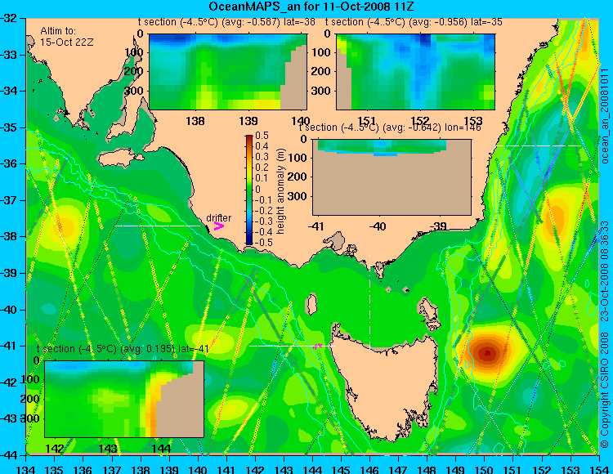This screenshot has width=613, height=474.
Task: Click the 't section (avg: -0.956) lat=-35' heading
Action: (414, 22)
